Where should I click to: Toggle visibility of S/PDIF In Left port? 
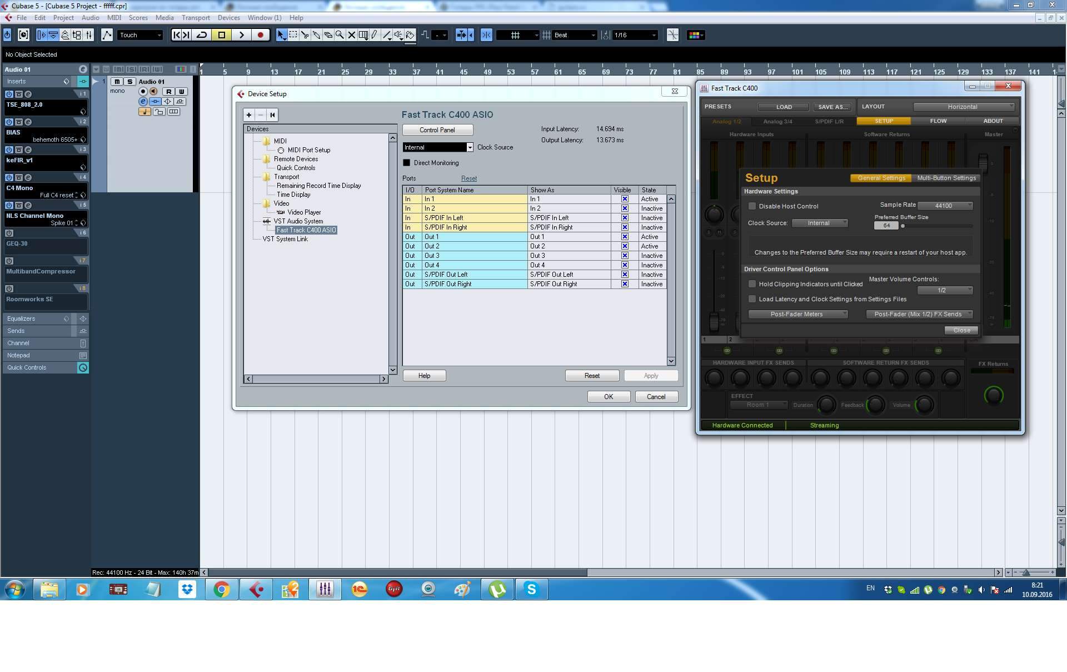point(625,218)
